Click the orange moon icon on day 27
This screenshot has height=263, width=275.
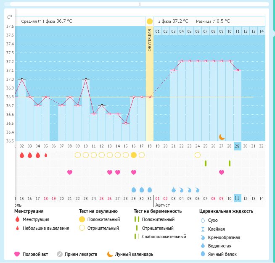point(222,137)
